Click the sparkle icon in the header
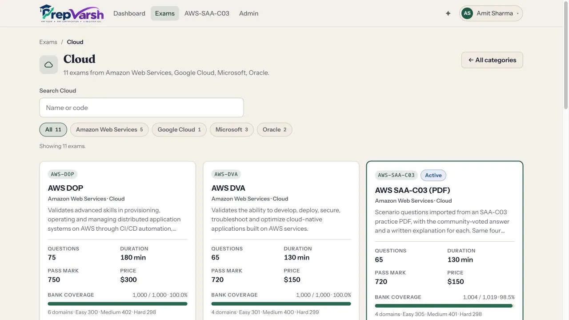The height and width of the screenshot is (320, 569). point(448,13)
